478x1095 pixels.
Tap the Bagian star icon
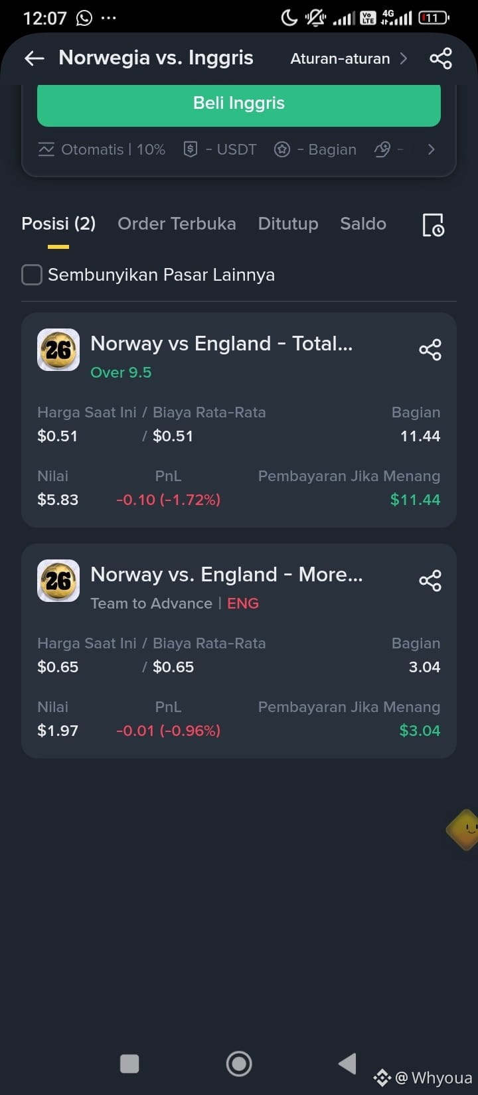point(282,149)
